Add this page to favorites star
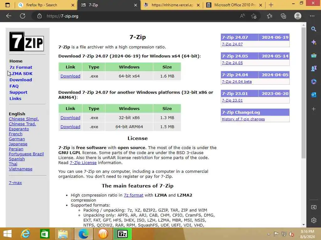The height and width of the screenshot is (240, 321). (x=254, y=16)
